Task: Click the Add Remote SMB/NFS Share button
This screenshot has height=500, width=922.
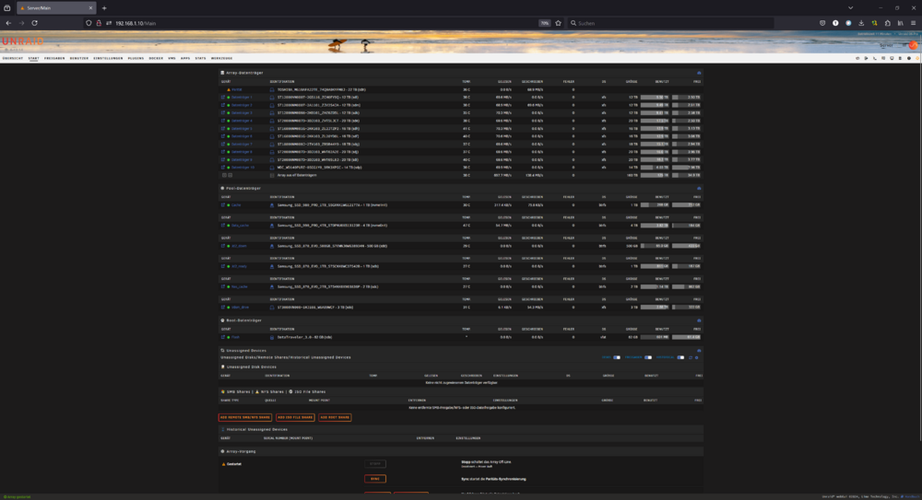Action: (245, 418)
